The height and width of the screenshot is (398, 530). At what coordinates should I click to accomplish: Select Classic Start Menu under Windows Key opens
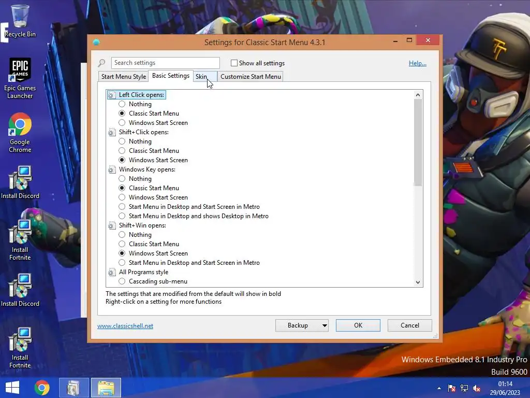(x=122, y=188)
